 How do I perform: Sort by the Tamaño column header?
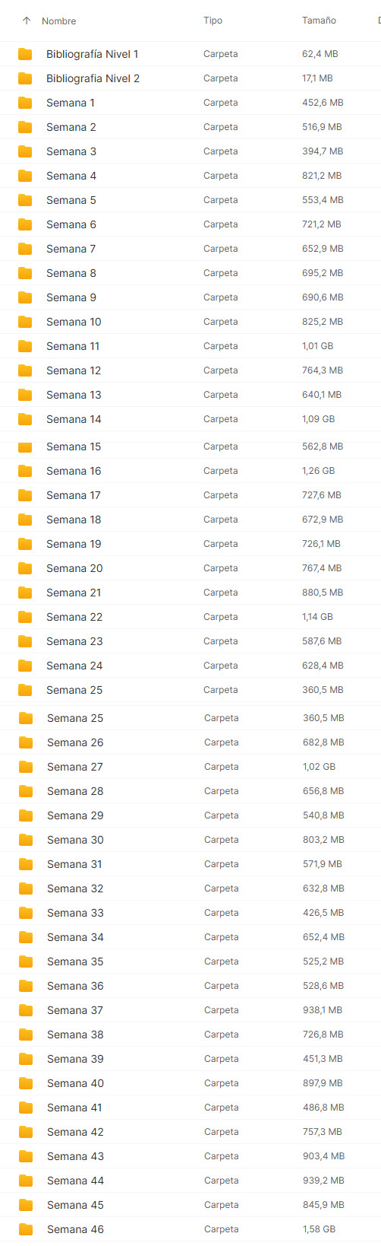(x=319, y=21)
